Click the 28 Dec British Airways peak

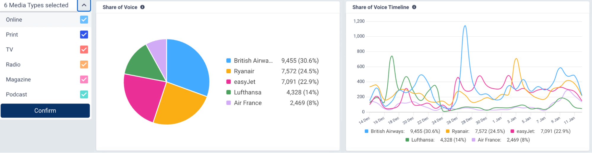pyautogui.click(x=465, y=26)
